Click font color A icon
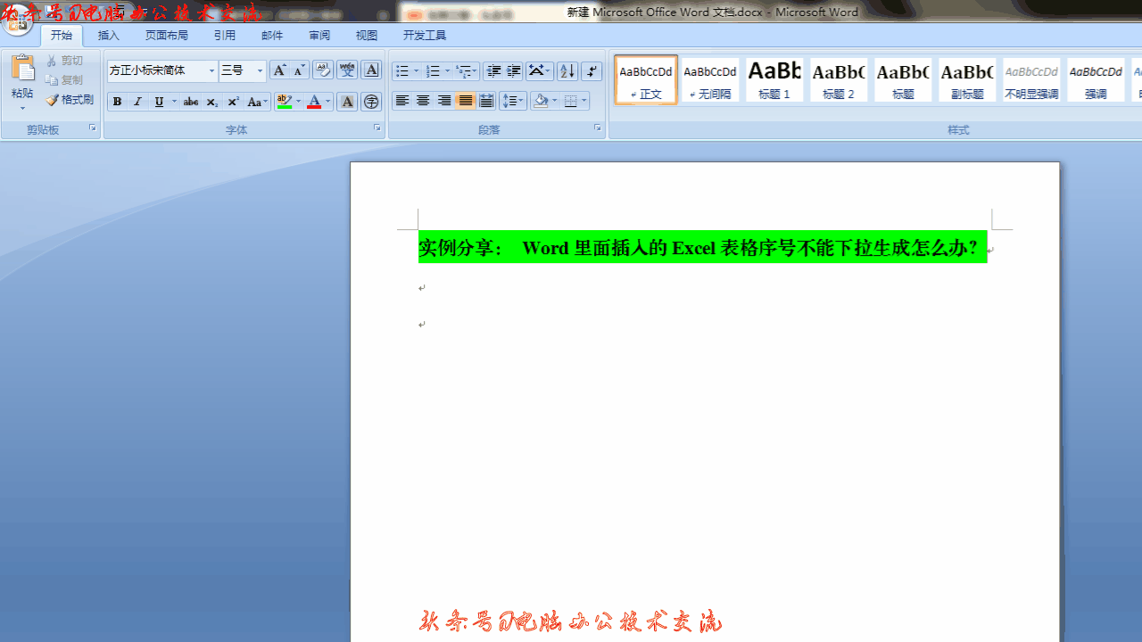This screenshot has width=1142, height=642. pyautogui.click(x=313, y=102)
